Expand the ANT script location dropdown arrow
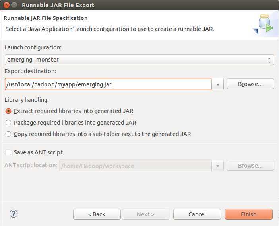Image resolution: width=279 pixels, height=226 pixels. pyautogui.click(x=218, y=166)
